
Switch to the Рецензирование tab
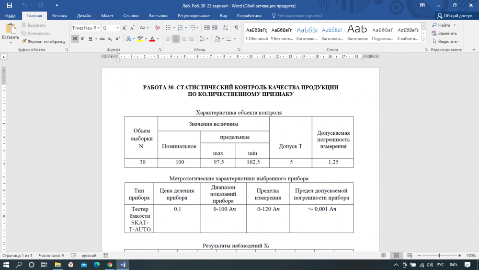[x=194, y=16]
